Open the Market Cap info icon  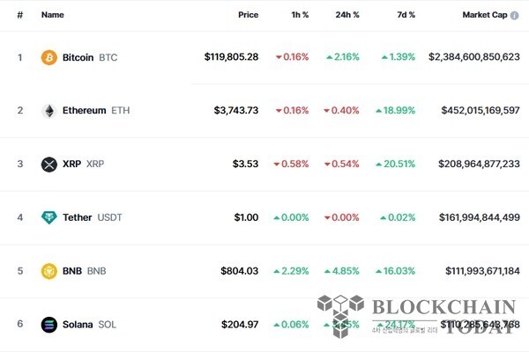point(515,15)
